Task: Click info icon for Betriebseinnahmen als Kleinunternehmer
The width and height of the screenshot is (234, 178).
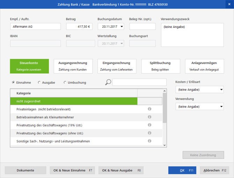Action: [149, 117]
